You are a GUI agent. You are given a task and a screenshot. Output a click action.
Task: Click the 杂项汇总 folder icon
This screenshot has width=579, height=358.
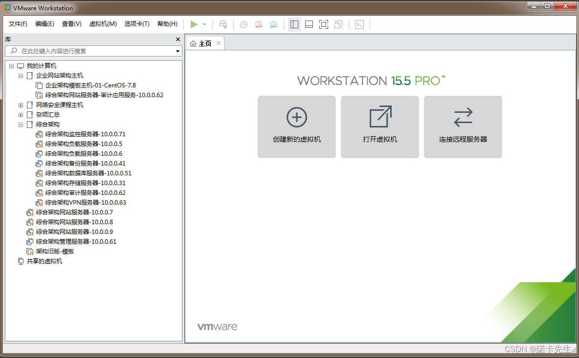[30, 115]
